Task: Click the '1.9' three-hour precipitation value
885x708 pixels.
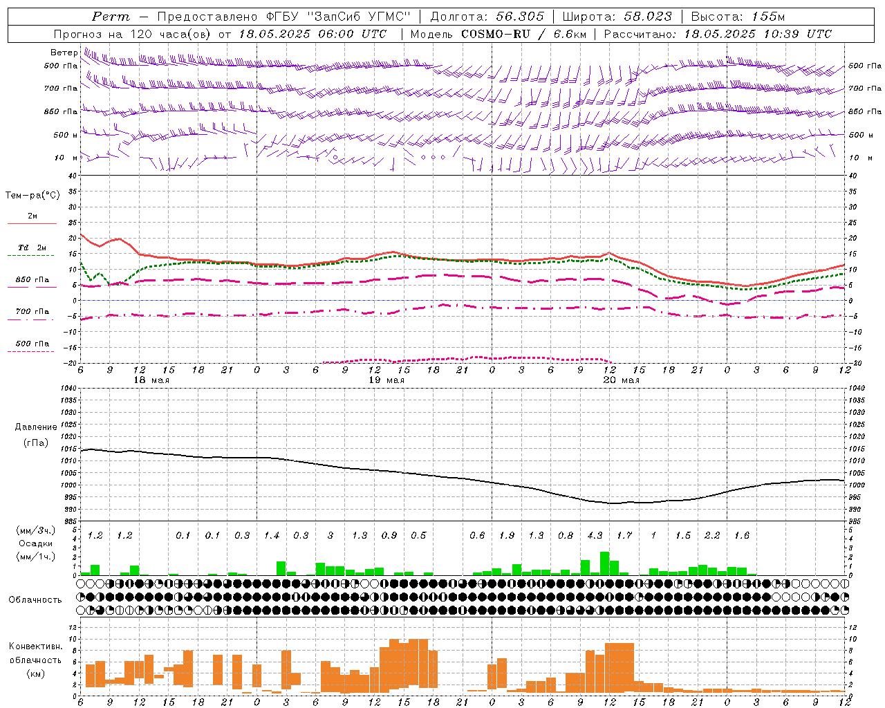Action: (507, 536)
